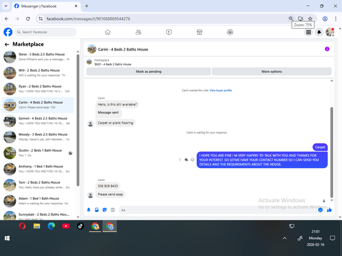This screenshot has height=256, width=342.
Task: Reply to the long blue message
Action: [x=186, y=160]
